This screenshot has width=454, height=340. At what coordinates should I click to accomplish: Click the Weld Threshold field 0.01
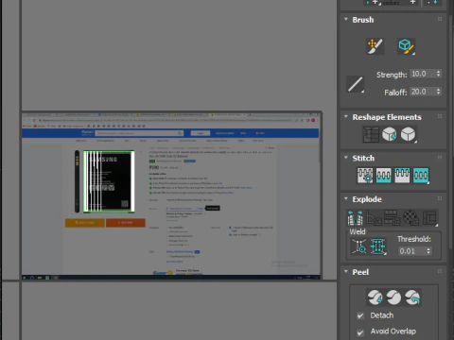[411, 251]
